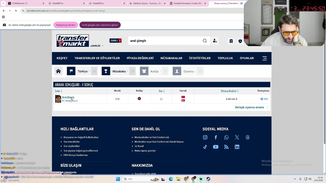Open File Explorer from the taskbar
326x183 pixels.
click(x=178, y=179)
